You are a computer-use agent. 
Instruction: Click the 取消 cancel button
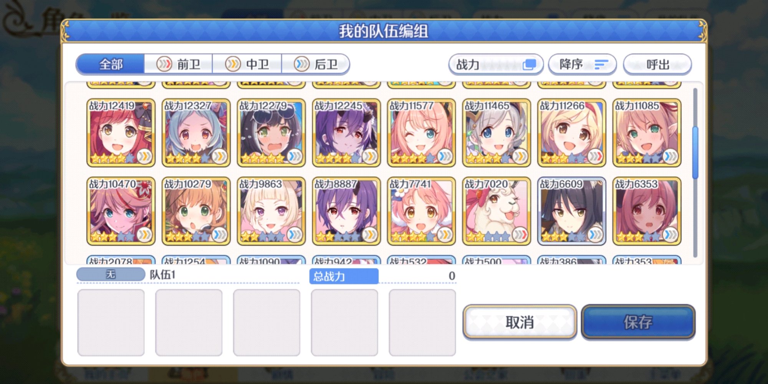pyautogui.click(x=520, y=322)
